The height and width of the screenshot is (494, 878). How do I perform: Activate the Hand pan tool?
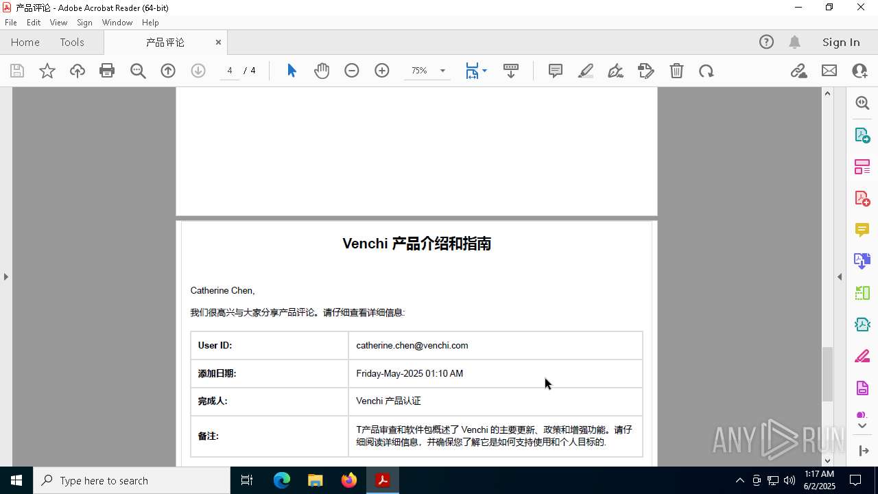(322, 71)
